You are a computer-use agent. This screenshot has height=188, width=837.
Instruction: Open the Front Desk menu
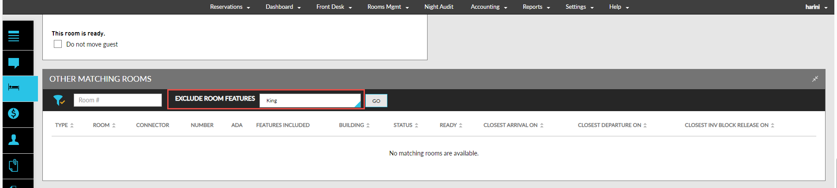[x=334, y=7]
